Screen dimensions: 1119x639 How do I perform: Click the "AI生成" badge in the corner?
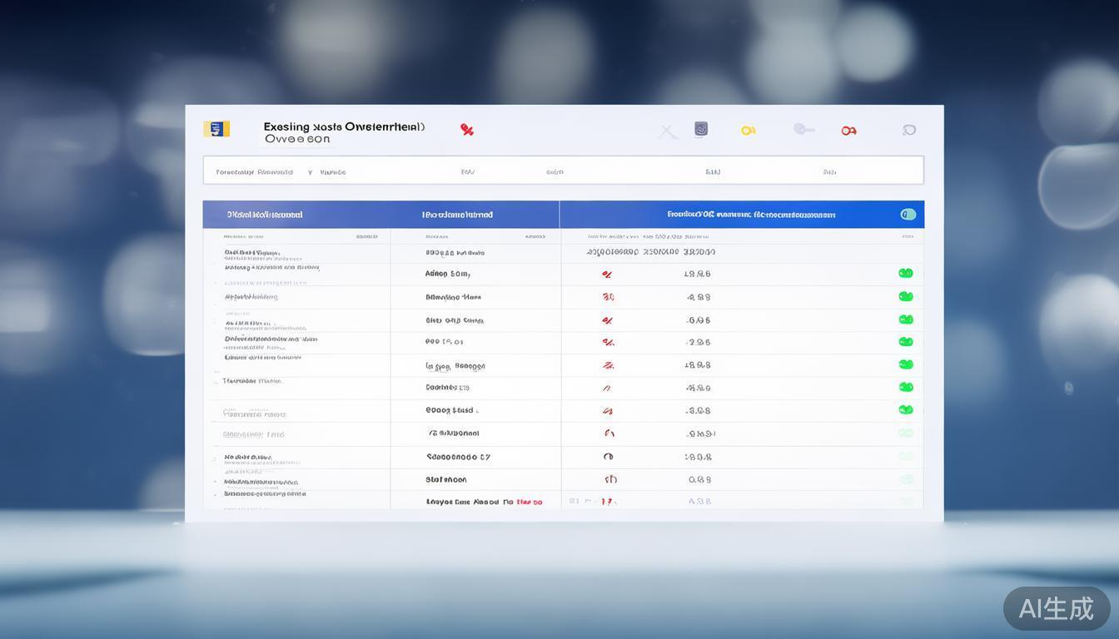[x=1056, y=608]
